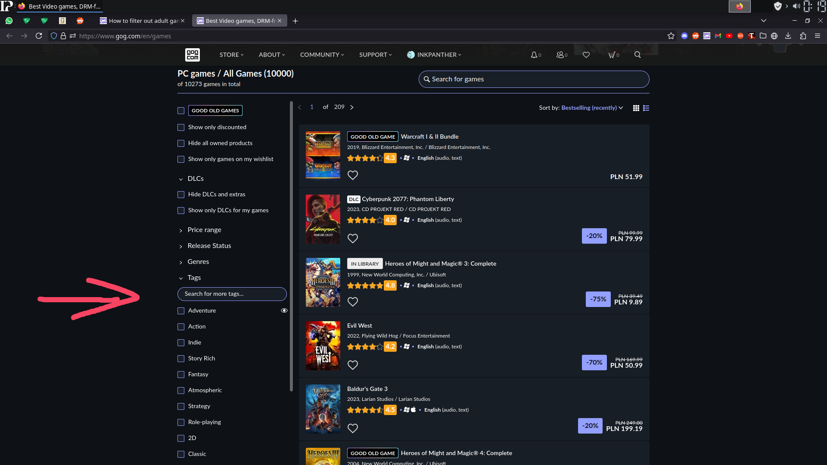Expand the Genres filter
This screenshot has height=465, width=827.
pyautogui.click(x=193, y=262)
